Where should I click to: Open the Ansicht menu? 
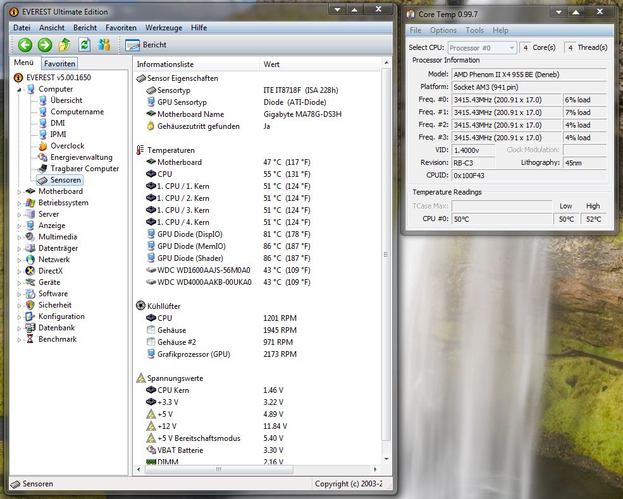click(52, 27)
